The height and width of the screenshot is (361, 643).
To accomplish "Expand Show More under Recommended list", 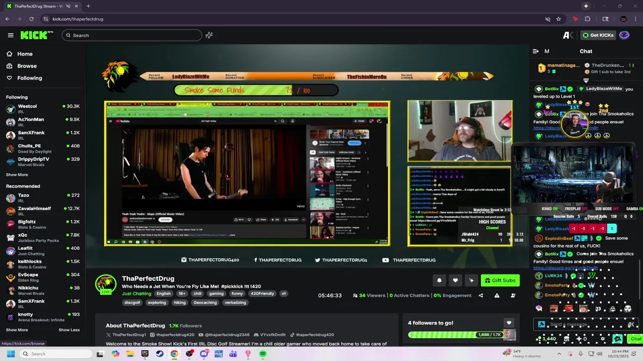I will tap(17, 330).
